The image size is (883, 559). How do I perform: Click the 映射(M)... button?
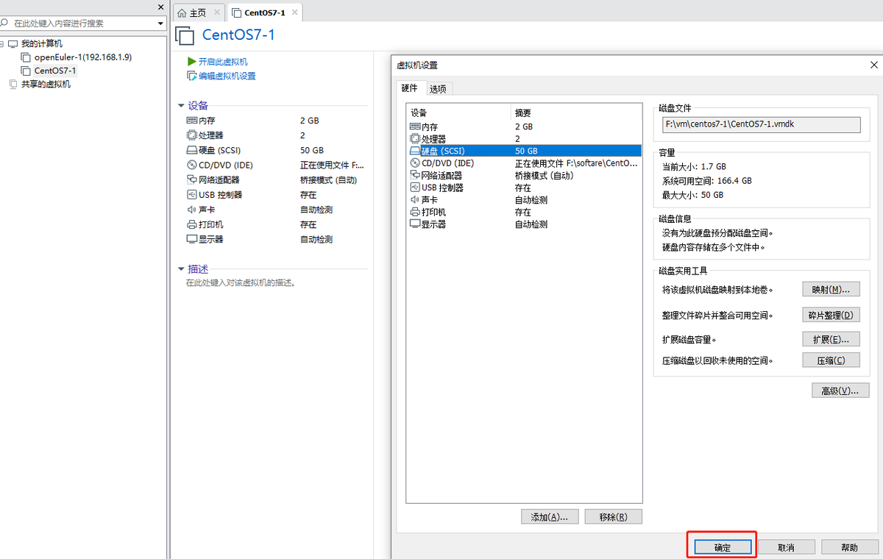[831, 290]
